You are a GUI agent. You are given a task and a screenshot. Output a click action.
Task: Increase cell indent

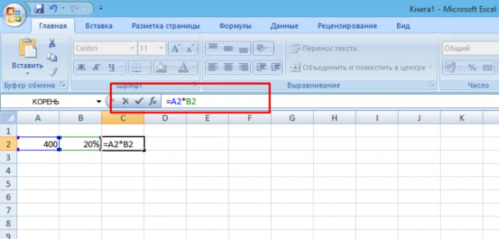(275, 67)
